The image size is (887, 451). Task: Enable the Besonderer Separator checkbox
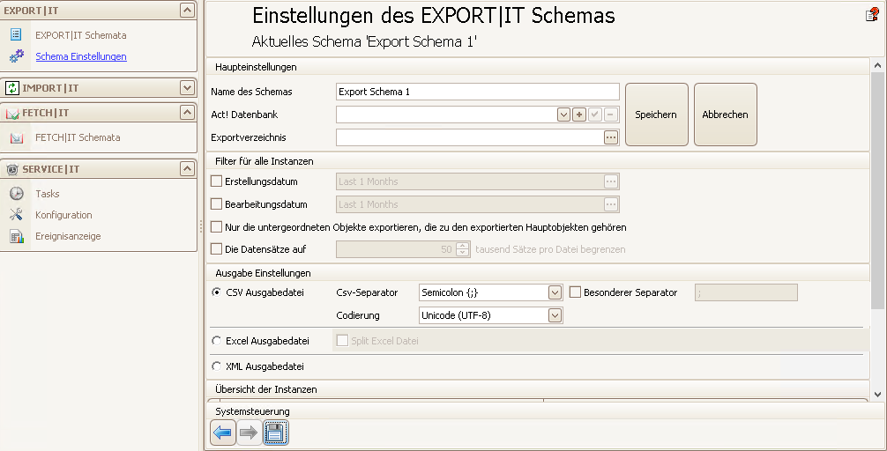[575, 292]
